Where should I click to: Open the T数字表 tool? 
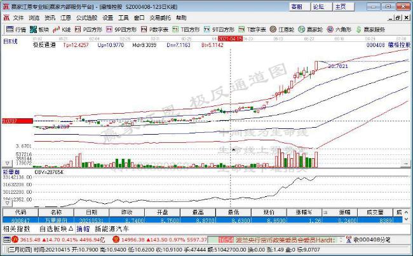point(252,29)
